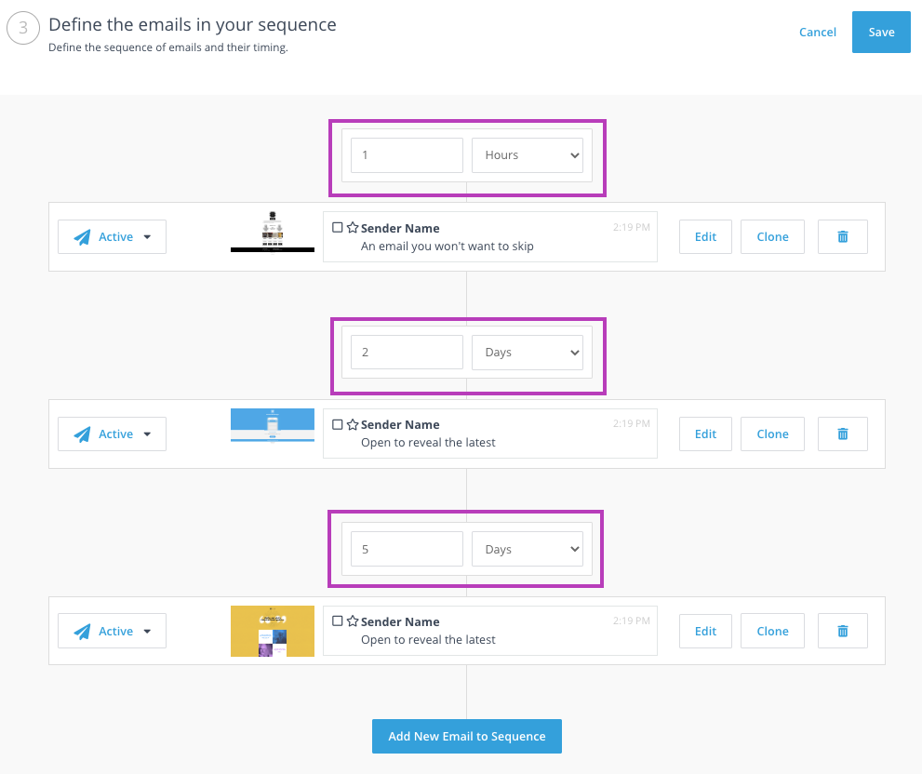Click the star icon in the second email preview
This screenshot has width=922, height=774.
click(x=353, y=424)
